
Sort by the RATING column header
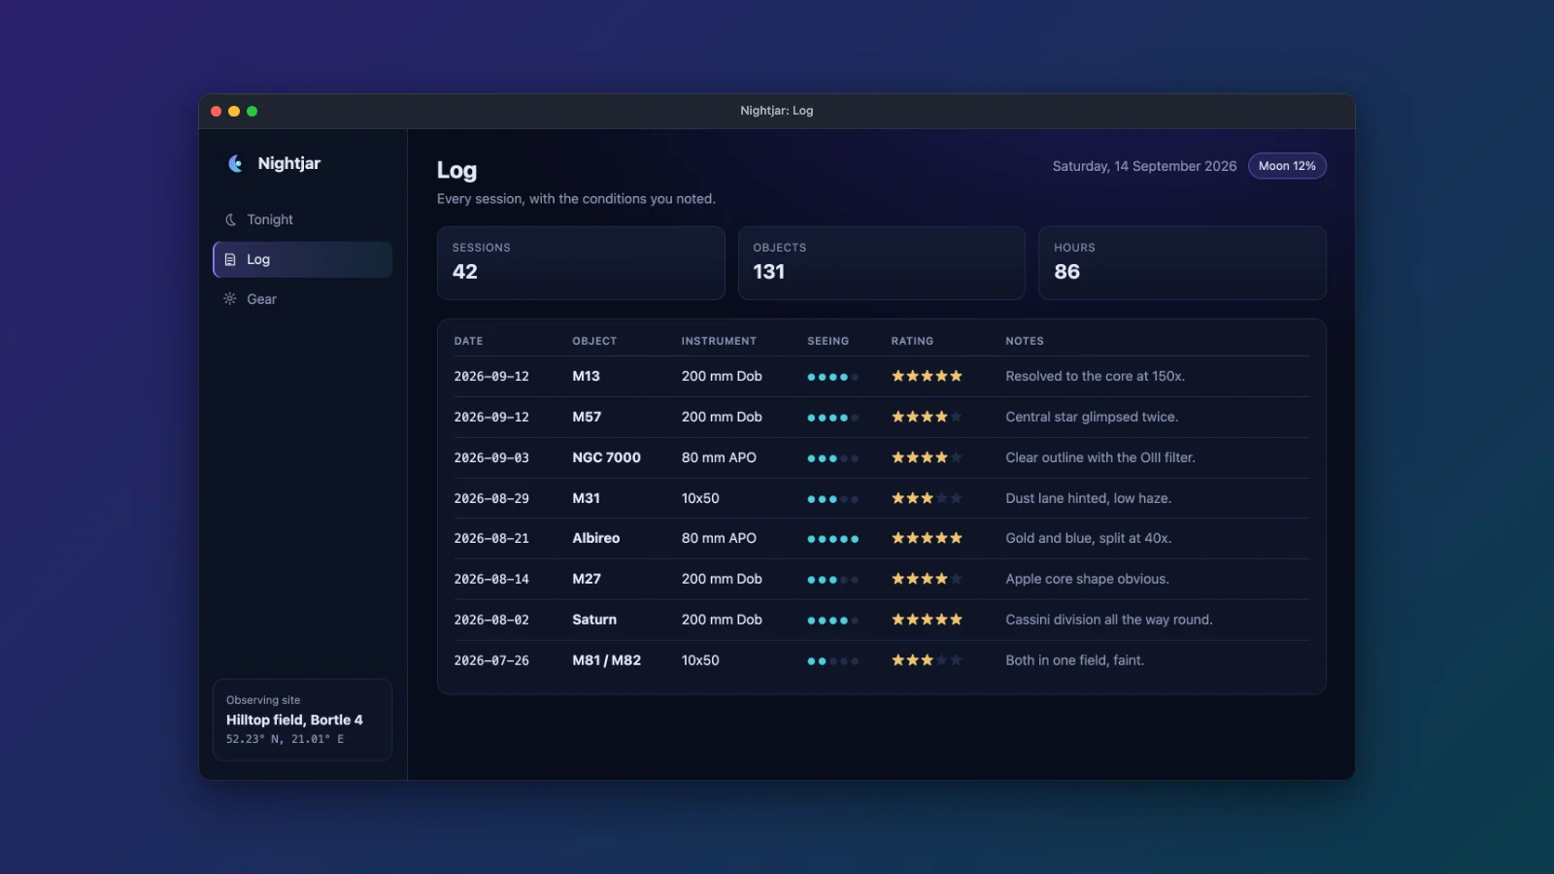tap(912, 341)
